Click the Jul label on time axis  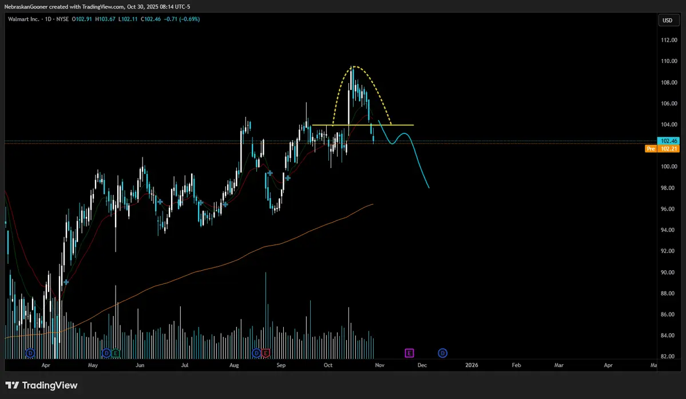[x=185, y=365]
